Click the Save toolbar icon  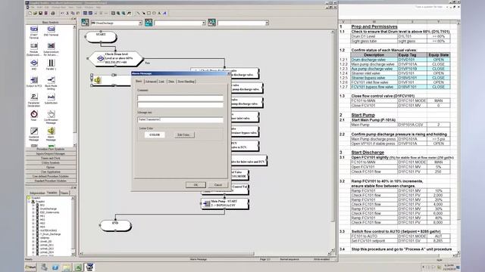click(x=40, y=14)
